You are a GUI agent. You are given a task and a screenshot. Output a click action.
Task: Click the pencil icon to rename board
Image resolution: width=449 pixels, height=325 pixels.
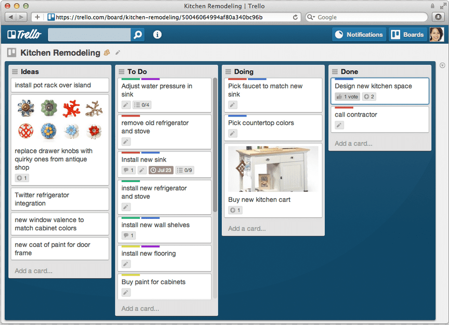[117, 53]
